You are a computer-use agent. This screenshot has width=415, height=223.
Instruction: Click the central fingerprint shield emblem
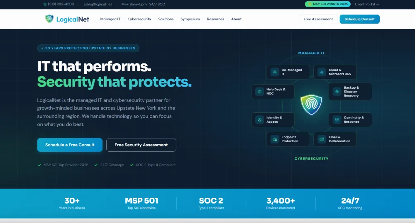(x=311, y=105)
